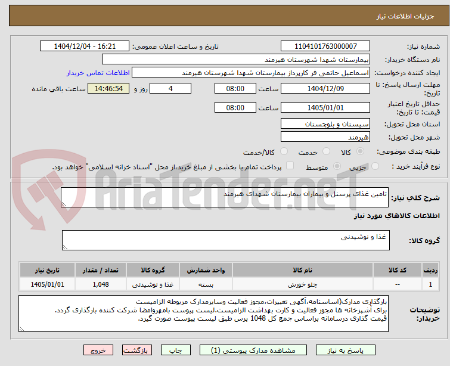This screenshot has height=366, width=450.
Task: Click the شماره نیاز number field
Action: [325, 46]
